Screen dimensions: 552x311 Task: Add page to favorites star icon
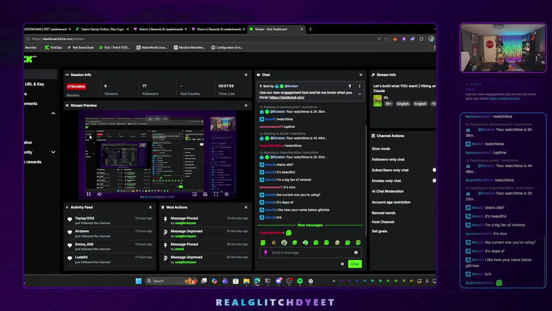tap(386, 39)
